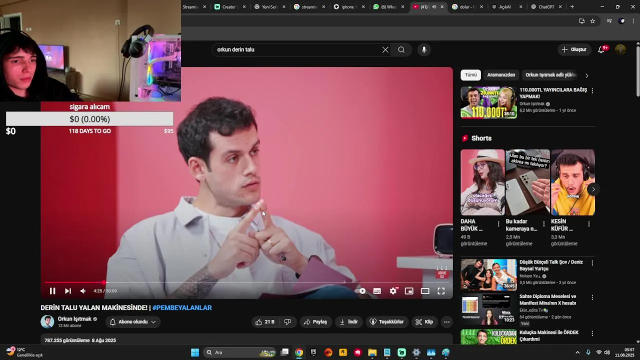Image resolution: width=640 pixels, height=360 pixels.
Task: Select the Orkun Işıtmak adlı yükle chip
Action: (551, 75)
